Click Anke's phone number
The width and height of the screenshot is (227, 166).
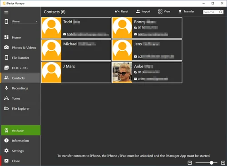pyautogui.click(x=148, y=72)
